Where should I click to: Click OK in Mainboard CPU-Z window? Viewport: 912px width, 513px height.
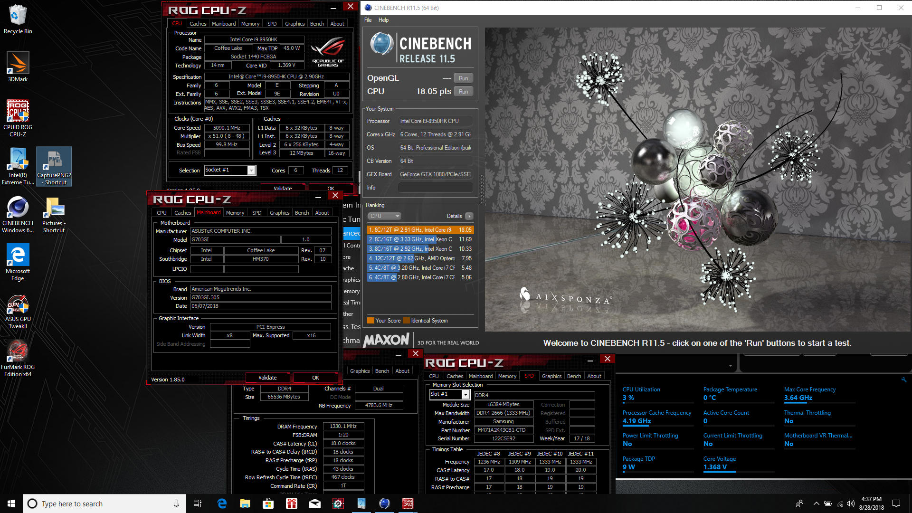[315, 378]
